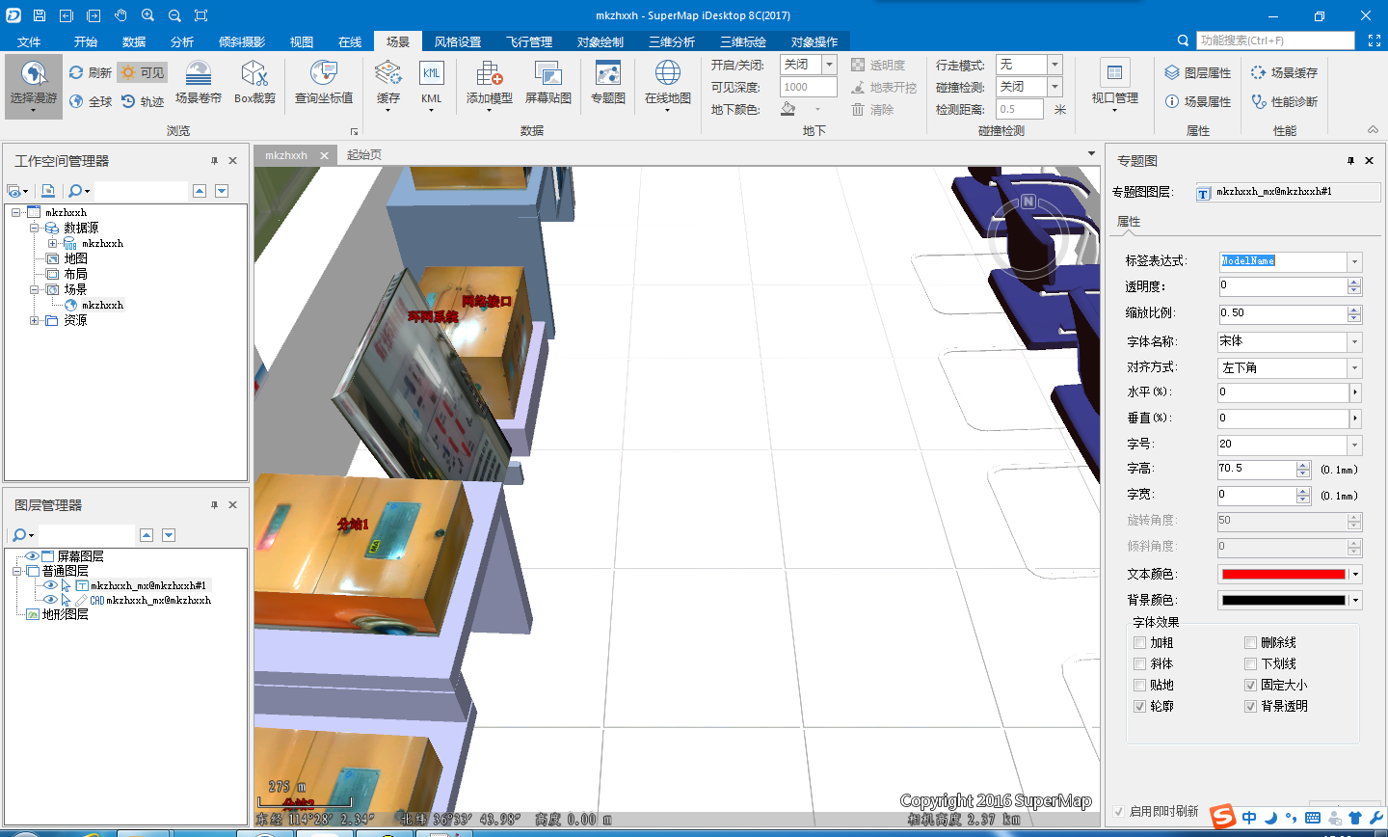Click the save icon in title bar
Viewport: 1388px width, 837px height.
40,15
